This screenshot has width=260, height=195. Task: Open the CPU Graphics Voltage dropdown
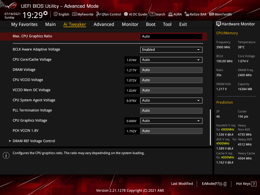(x=199, y=121)
